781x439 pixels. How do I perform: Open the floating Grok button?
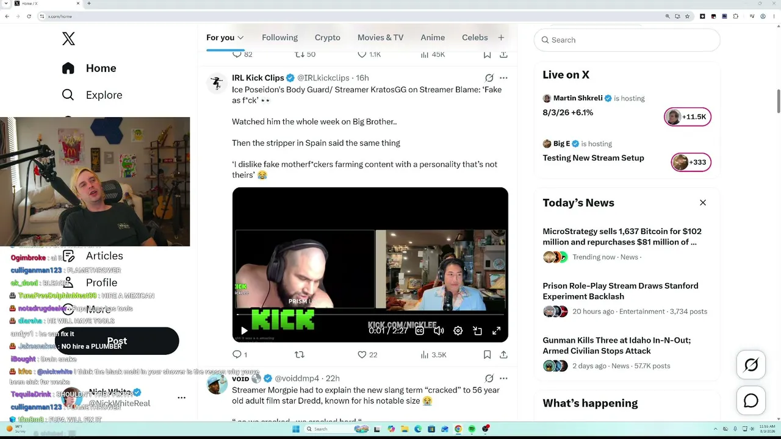(751, 365)
